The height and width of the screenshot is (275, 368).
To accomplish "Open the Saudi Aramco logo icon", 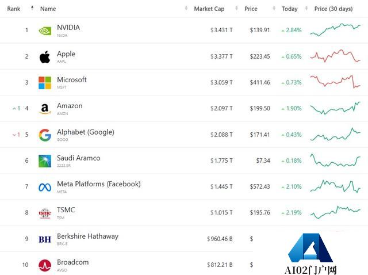I will [45, 161].
